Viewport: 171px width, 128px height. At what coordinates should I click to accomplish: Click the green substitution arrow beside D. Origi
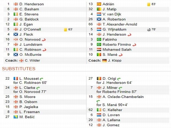119,79
